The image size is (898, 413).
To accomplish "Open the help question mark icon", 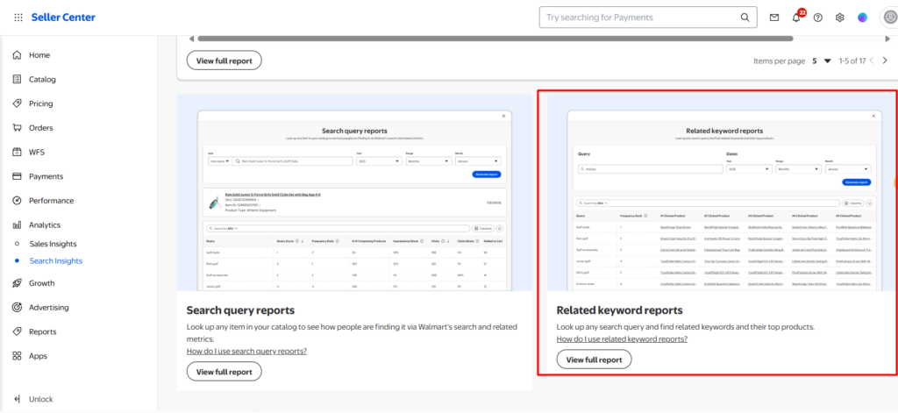I will click(x=818, y=18).
